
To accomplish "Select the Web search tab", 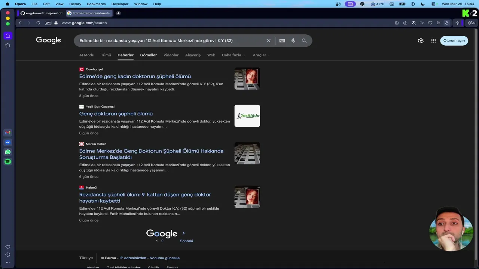I will pos(211,55).
